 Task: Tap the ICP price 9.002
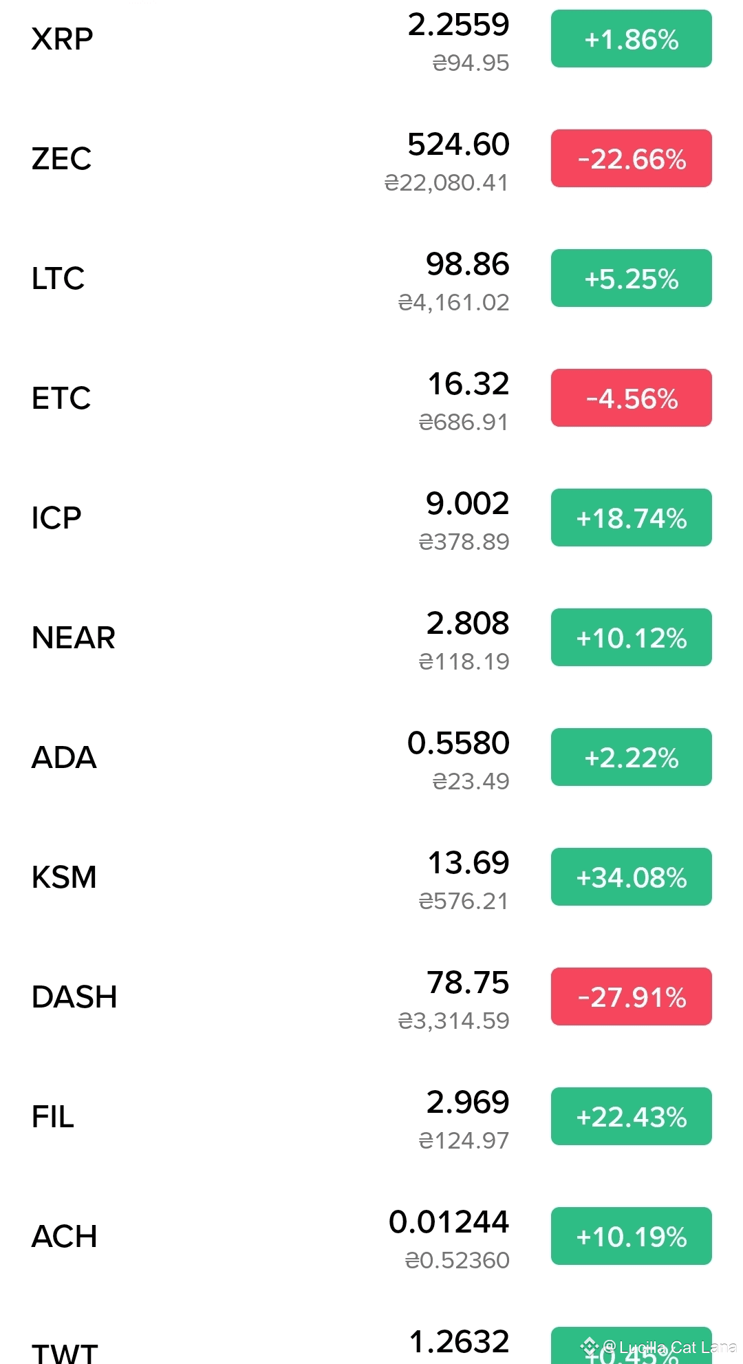coord(468,504)
